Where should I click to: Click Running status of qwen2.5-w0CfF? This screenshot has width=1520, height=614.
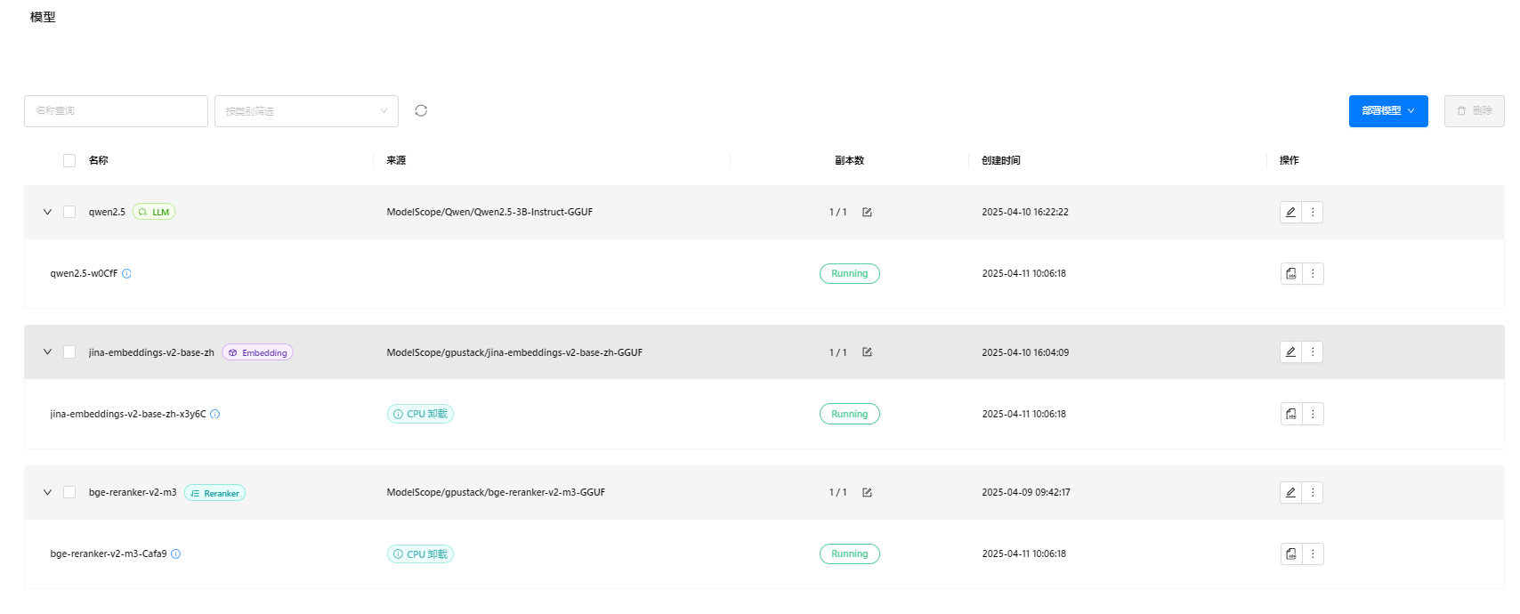[850, 273]
